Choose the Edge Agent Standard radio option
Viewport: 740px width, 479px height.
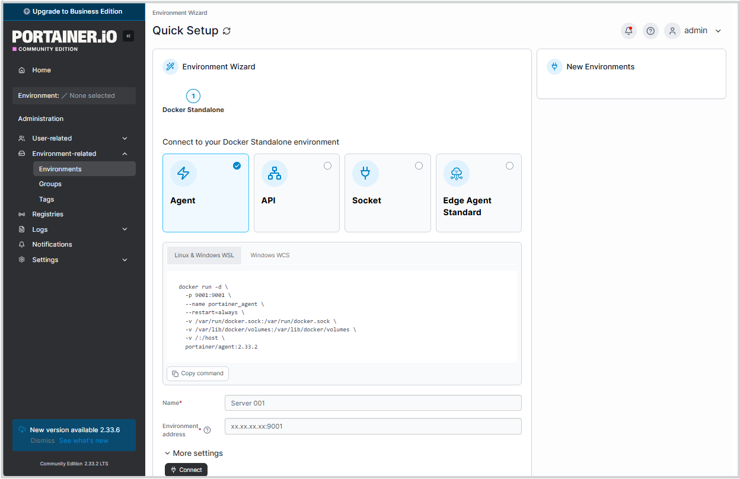[509, 166]
